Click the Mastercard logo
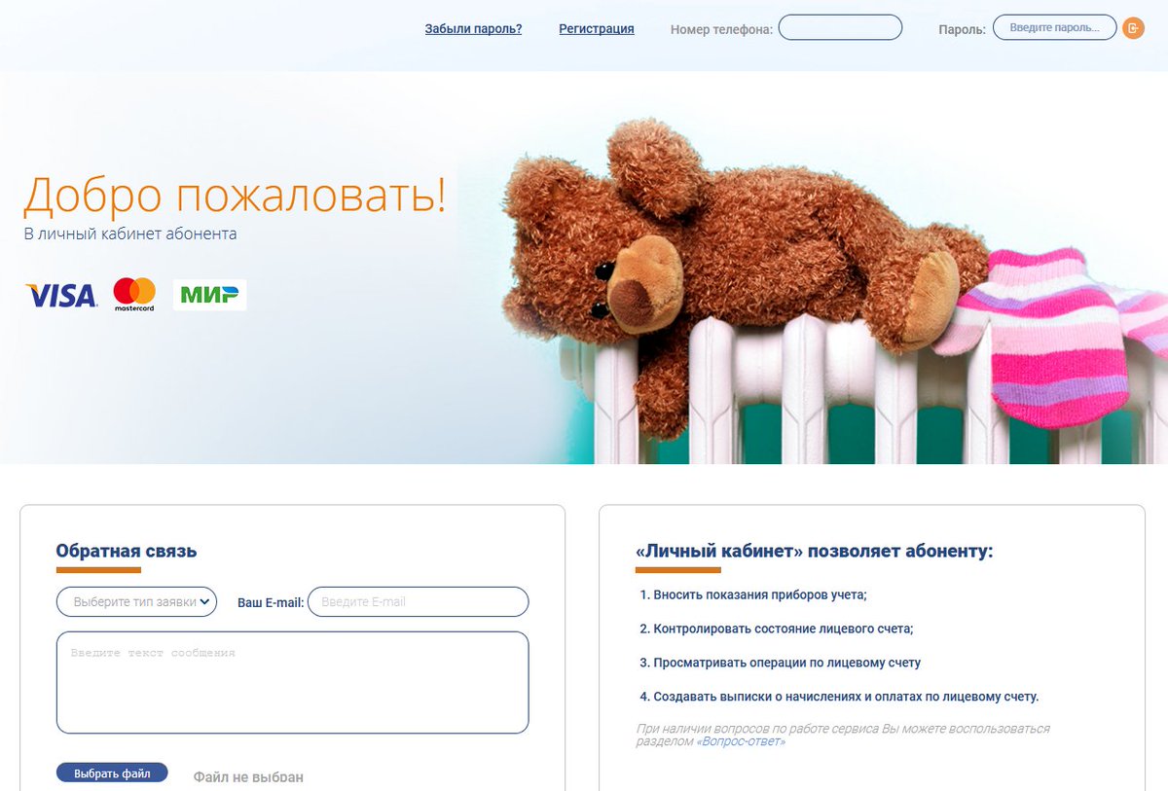Image resolution: width=1168 pixels, height=791 pixels. [x=134, y=295]
